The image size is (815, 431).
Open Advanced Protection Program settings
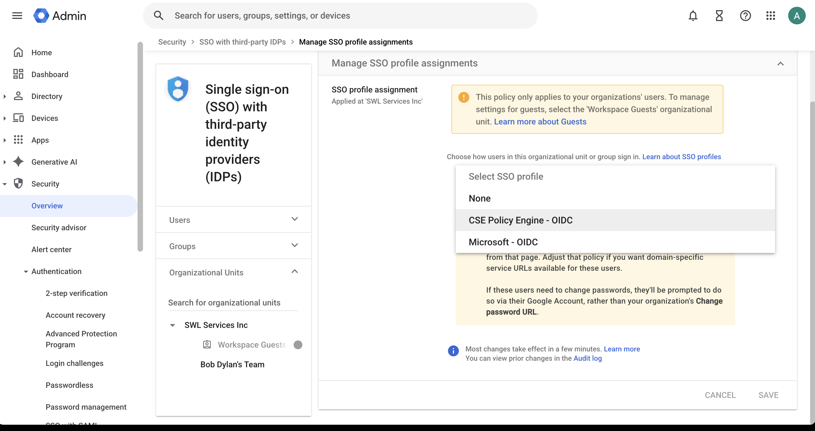tap(81, 339)
